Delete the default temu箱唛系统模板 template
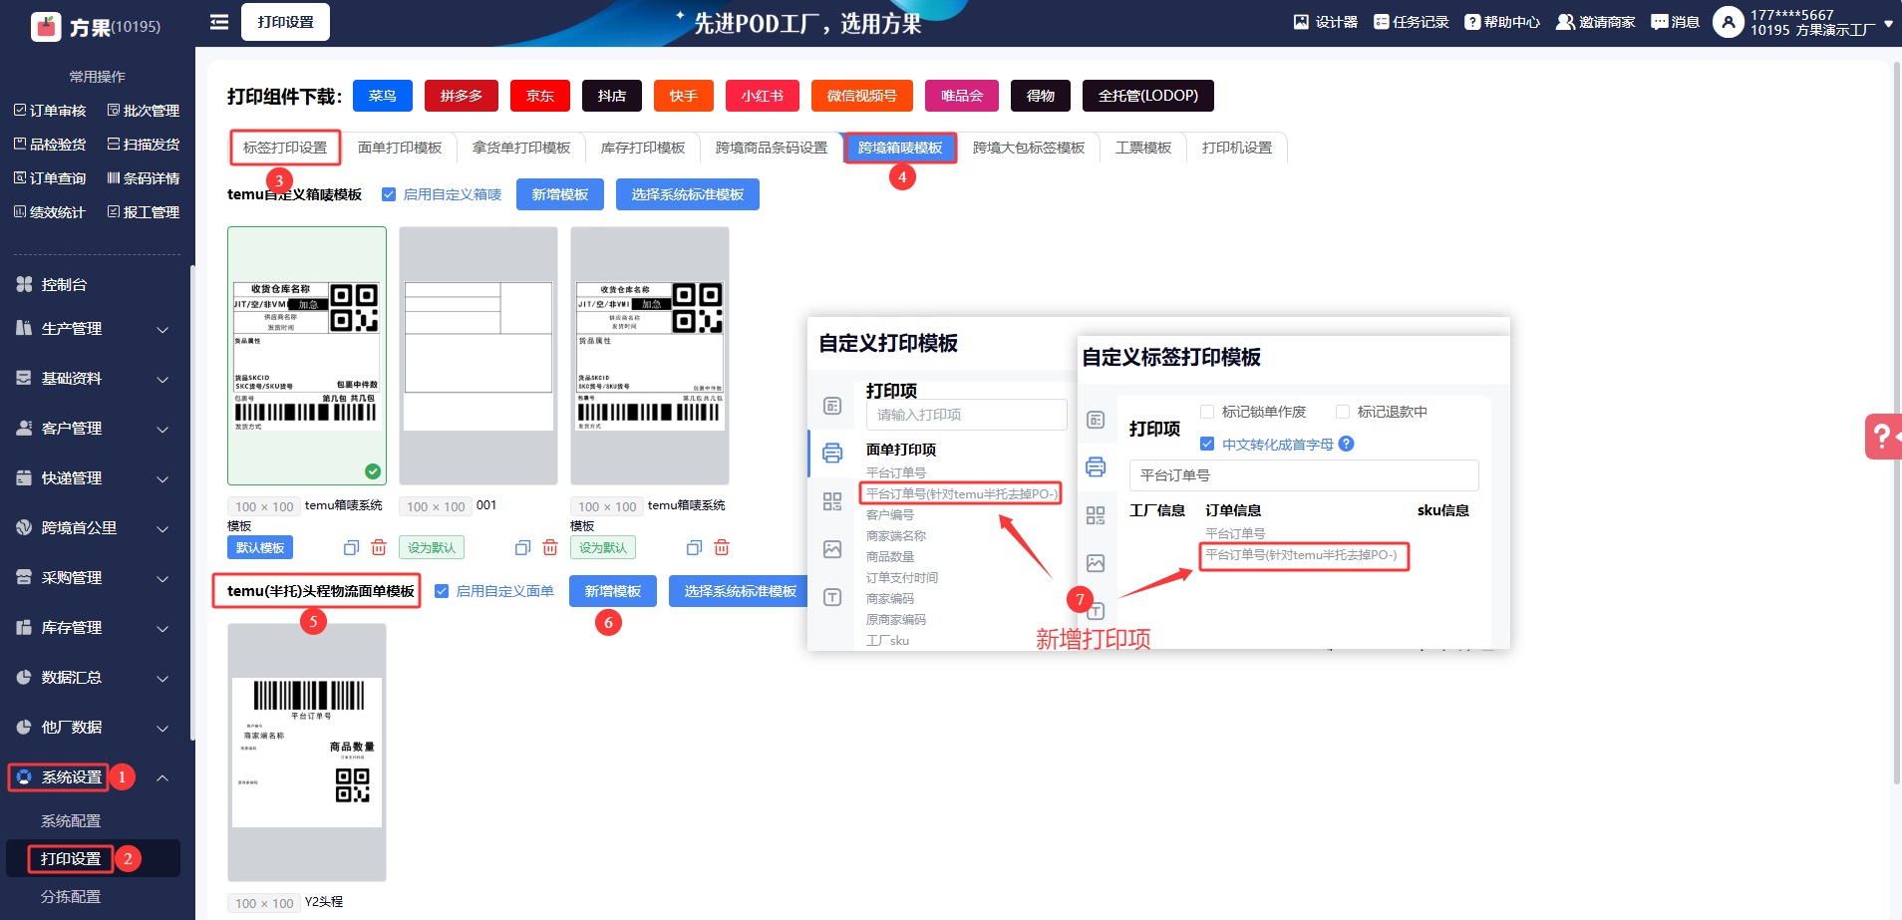1902x920 pixels. pos(379,548)
